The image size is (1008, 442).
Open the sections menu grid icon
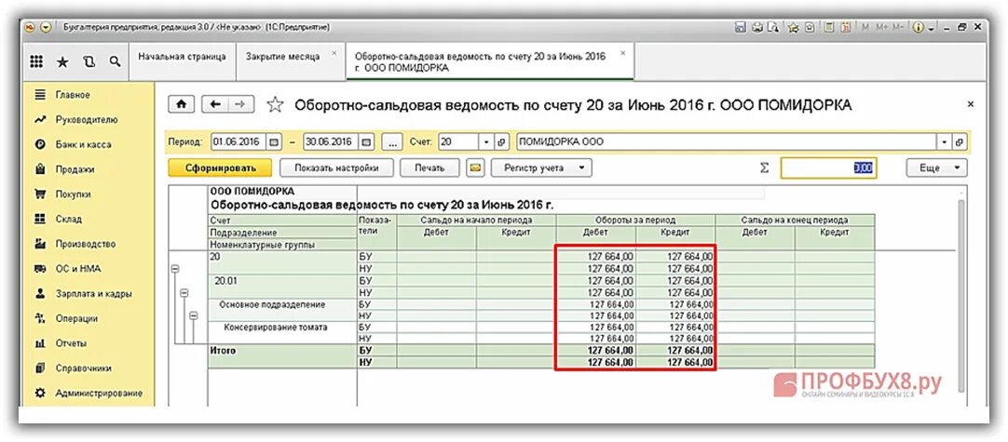click(x=36, y=61)
